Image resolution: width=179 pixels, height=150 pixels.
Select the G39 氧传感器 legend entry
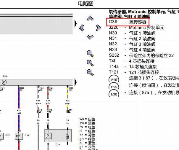pos(128,22)
